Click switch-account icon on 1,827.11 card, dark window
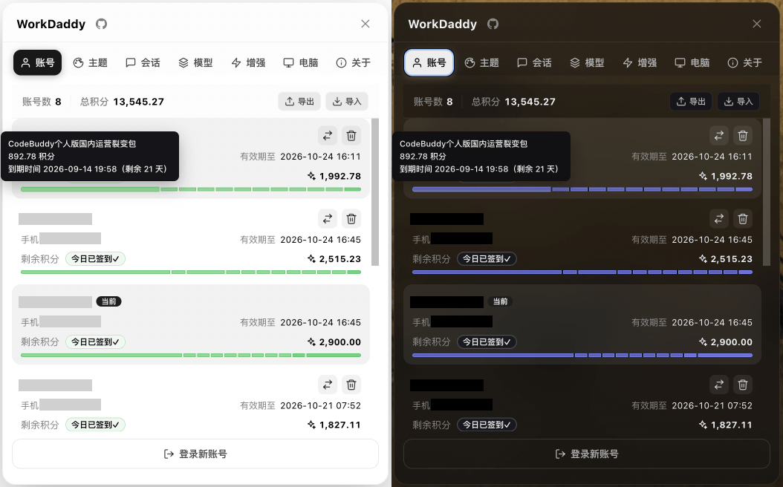 719,385
